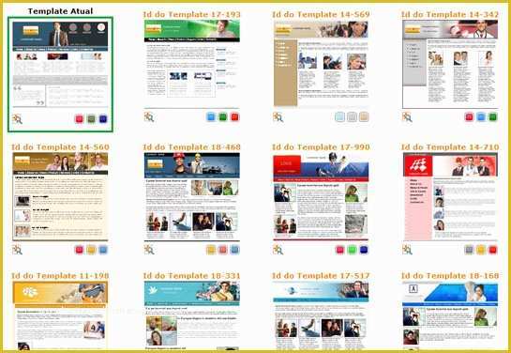This screenshot has width=511, height=353.
Task: Select the "Id do Template 18-468" title
Action: (x=191, y=147)
